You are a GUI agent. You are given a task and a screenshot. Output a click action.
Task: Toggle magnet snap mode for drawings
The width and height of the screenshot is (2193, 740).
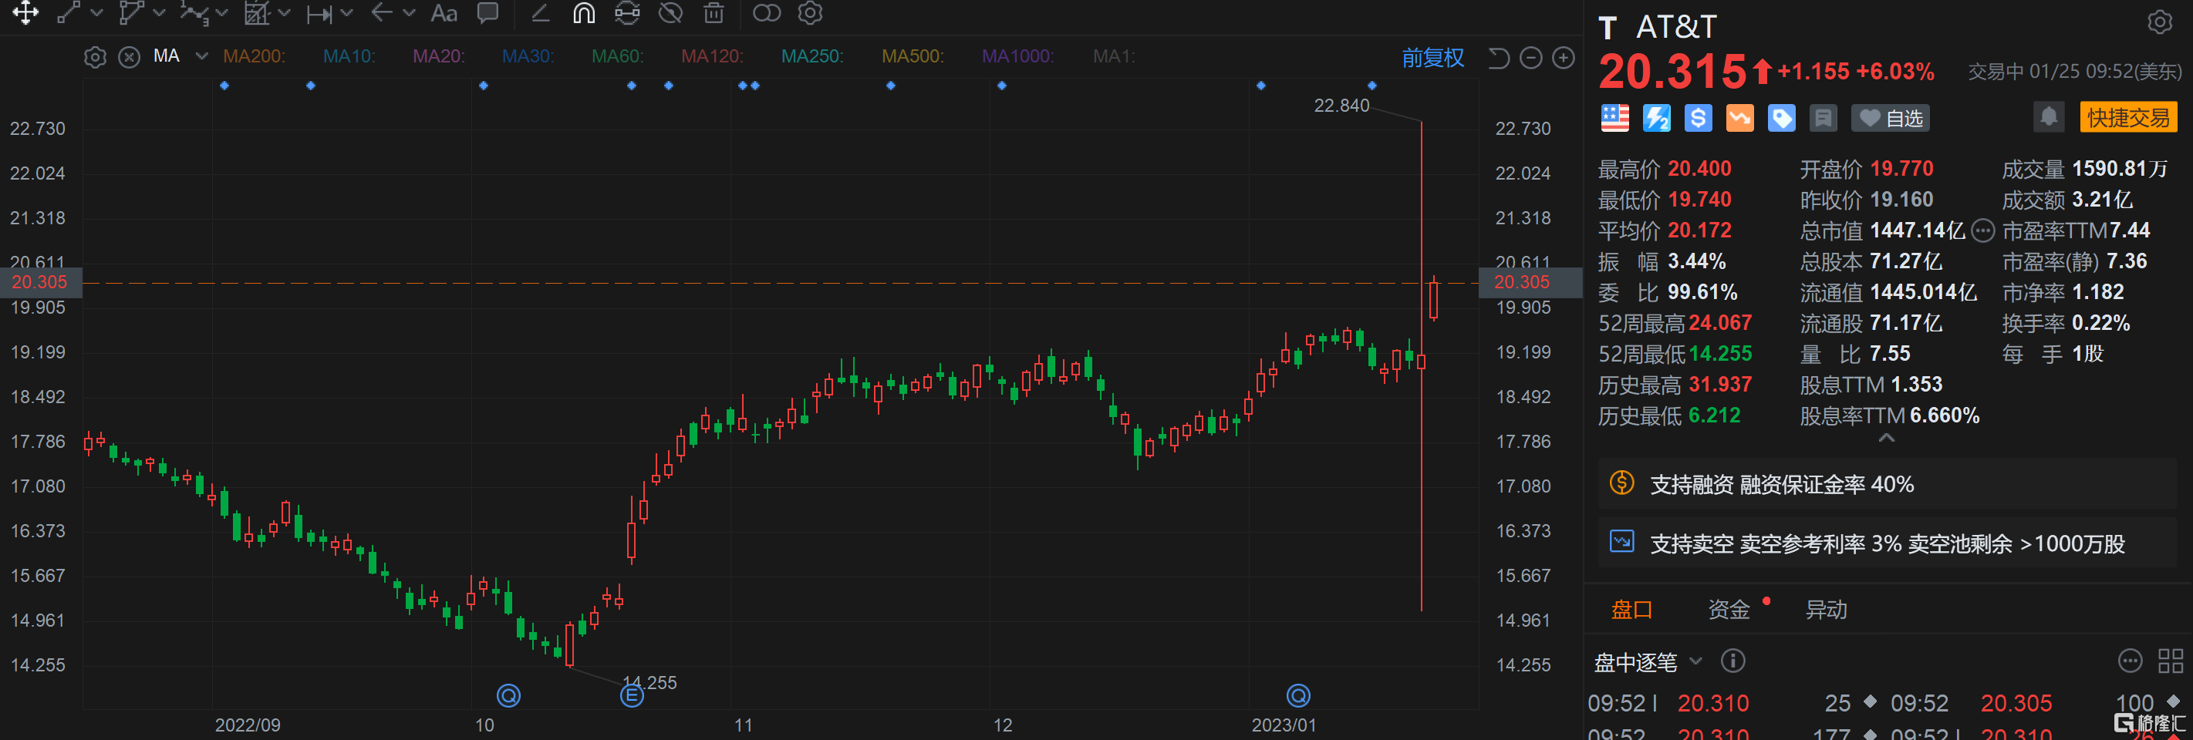pyautogui.click(x=583, y=13)
